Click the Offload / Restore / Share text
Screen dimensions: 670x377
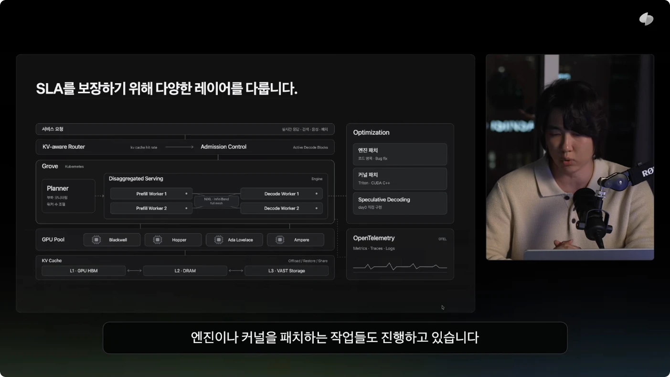pyautogui.click(x=308, y=261)
